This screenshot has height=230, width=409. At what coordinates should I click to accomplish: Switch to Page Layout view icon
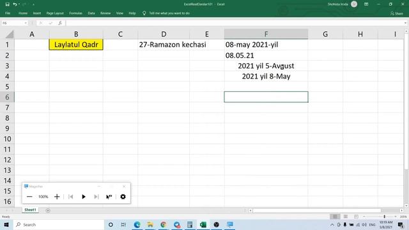346,217
